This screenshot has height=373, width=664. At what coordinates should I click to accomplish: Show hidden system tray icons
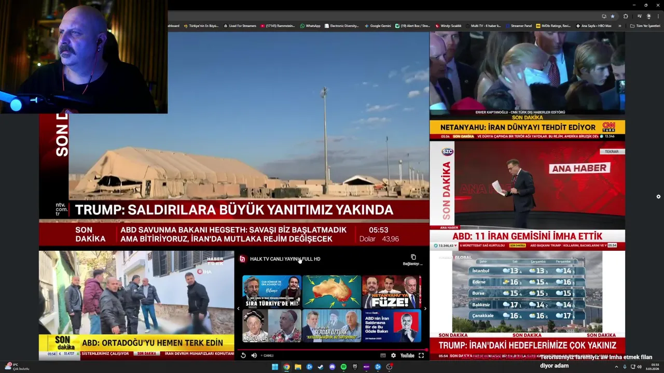click(617, 367)
